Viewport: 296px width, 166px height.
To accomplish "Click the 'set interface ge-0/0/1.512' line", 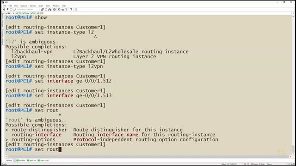I will pyautogui.click(x=59, y=81).
